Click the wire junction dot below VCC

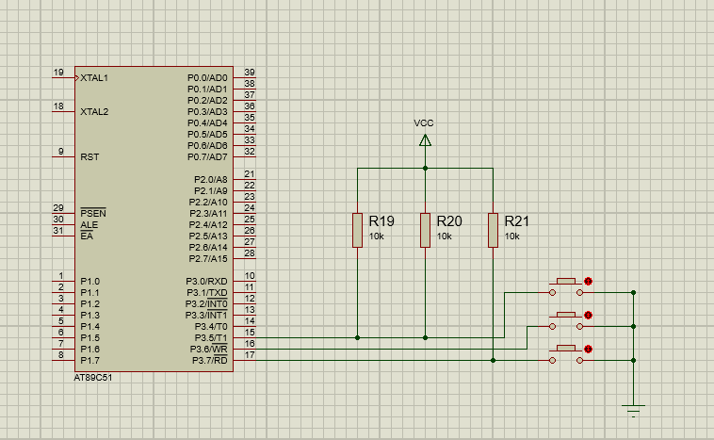(x=425, y=168)
